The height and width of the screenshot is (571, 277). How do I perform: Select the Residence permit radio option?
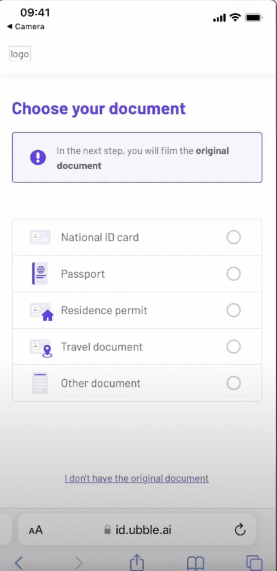(233, 310)
